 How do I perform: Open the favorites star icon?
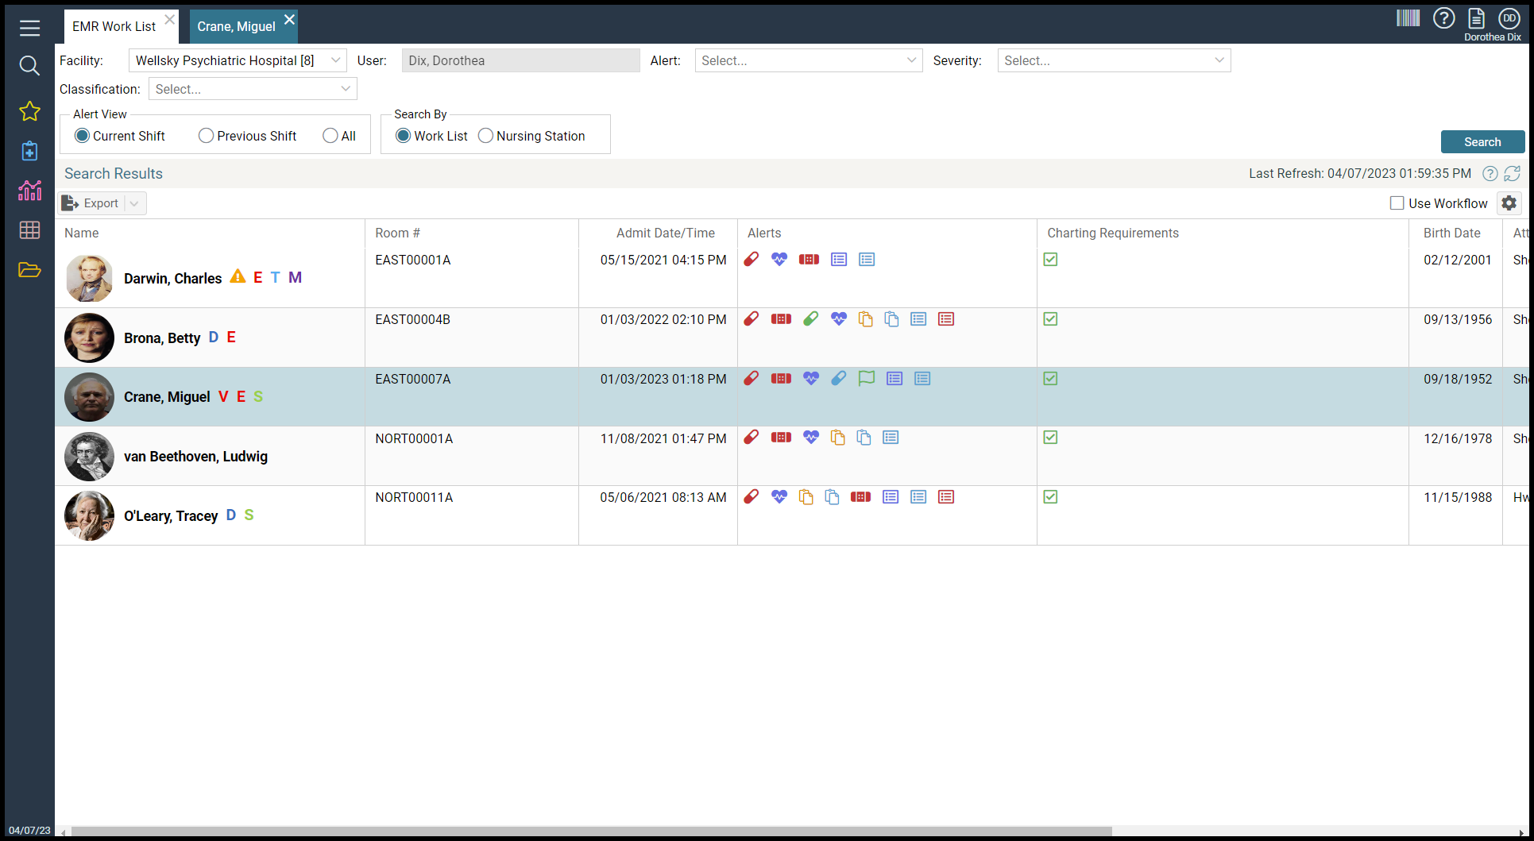tap(29, 111)
